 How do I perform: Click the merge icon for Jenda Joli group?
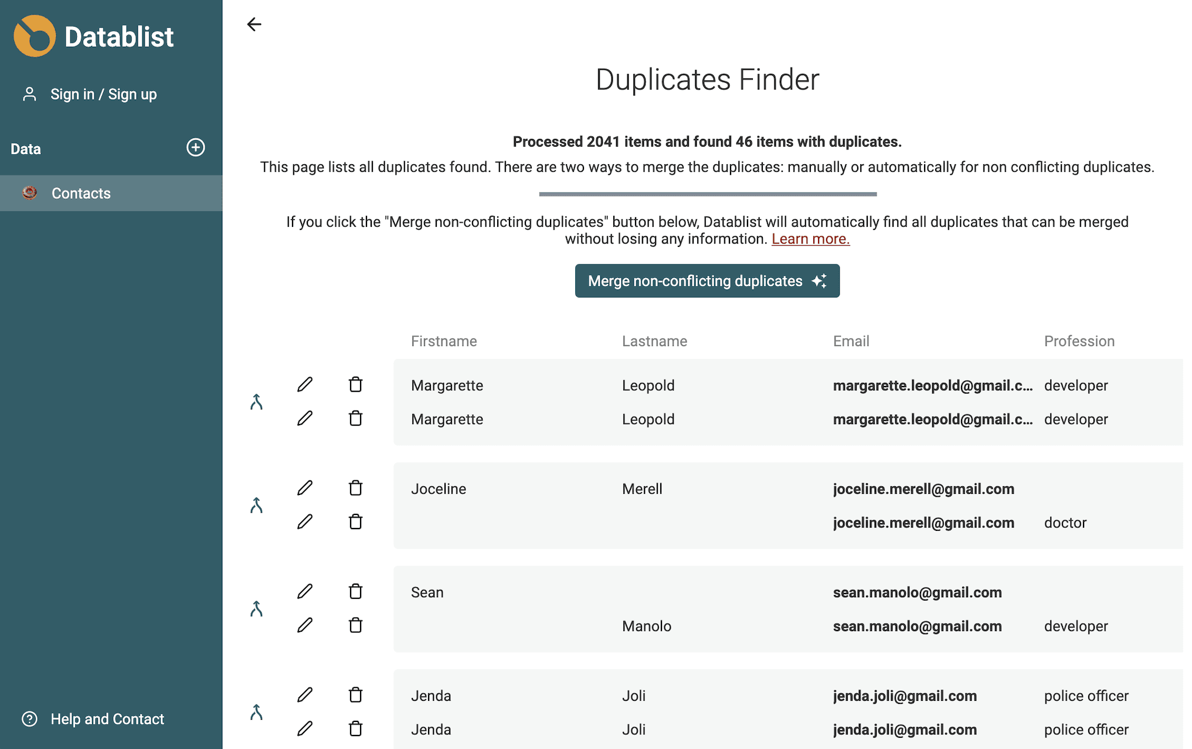(256, 712)
